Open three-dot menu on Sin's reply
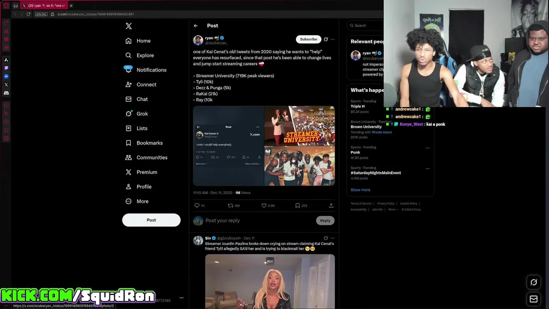Screen dimensions: 549x309 click(x=332, y=238)
